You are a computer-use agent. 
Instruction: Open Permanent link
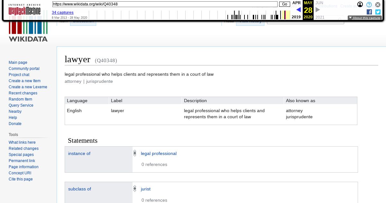coord(22,161)
